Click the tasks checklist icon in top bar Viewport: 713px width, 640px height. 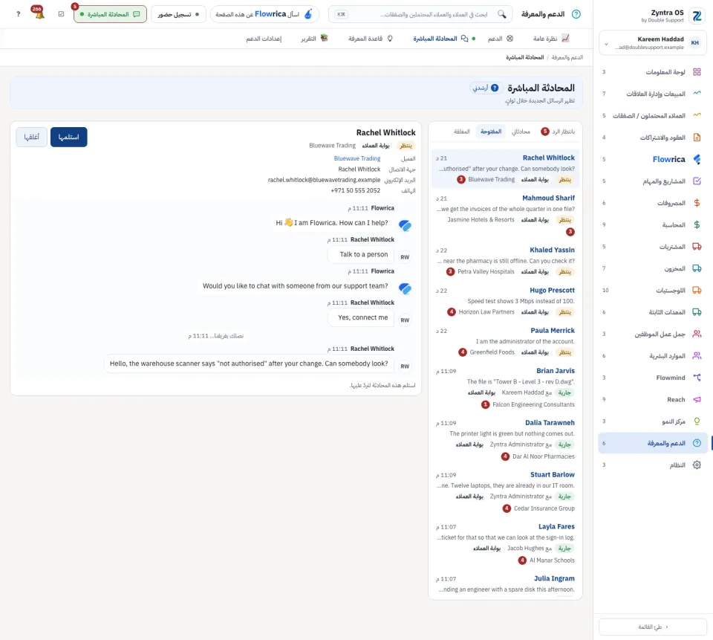(x=62, y=14)
